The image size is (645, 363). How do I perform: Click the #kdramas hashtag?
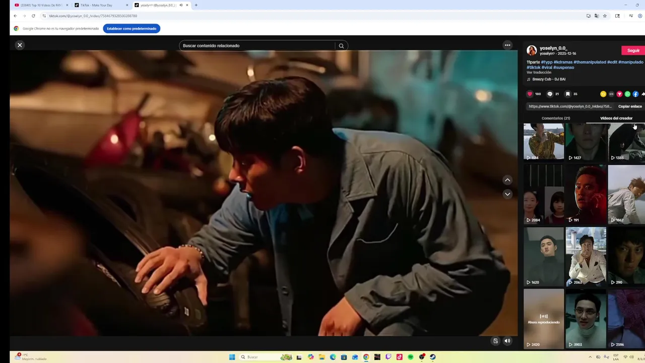pos(563,62)
